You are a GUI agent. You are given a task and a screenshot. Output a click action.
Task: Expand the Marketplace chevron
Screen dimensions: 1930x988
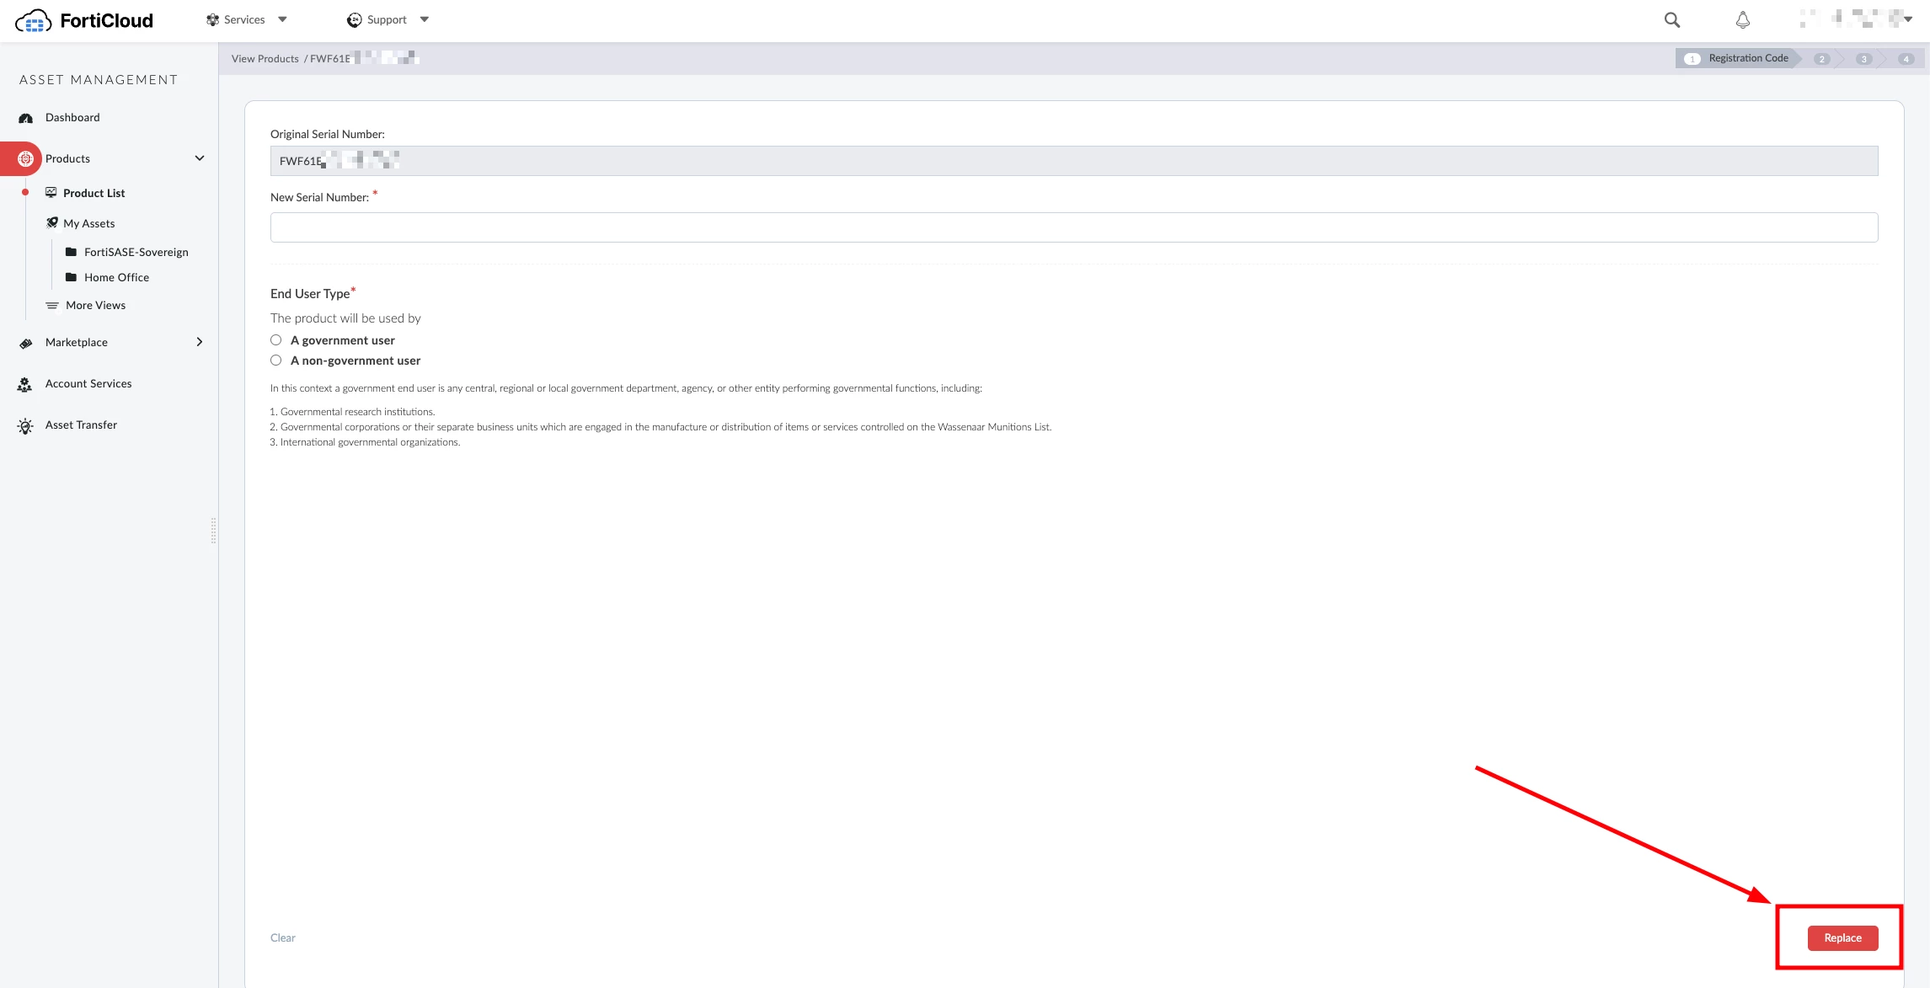click(200, 342)
